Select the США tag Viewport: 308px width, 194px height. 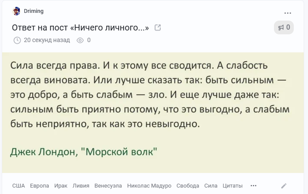click(x=19, y=186)
